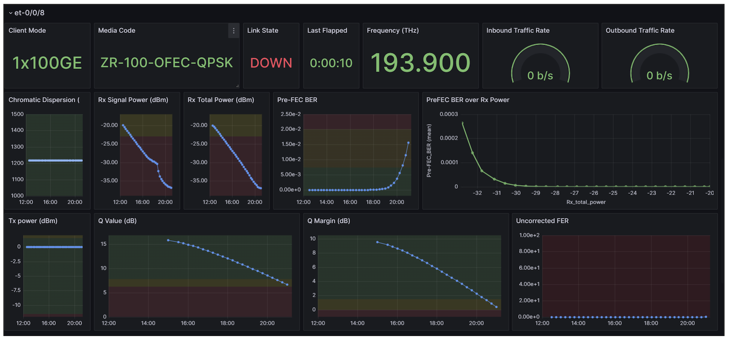The width and height of the screenshot is (729, 341).
Task: Click the red DOWN link state value
Action: [x=271, y=63]
